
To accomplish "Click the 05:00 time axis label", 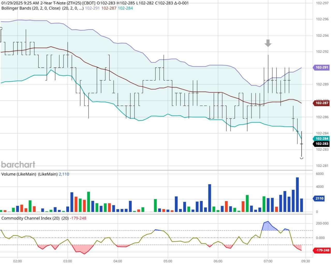I will click(168, 261).
